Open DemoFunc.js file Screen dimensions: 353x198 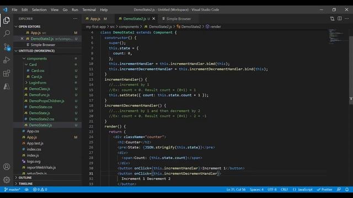39,95
